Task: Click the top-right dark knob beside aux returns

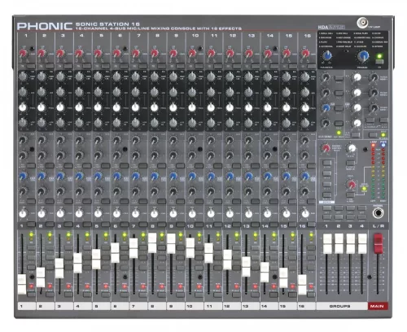Action: [374, 78]
